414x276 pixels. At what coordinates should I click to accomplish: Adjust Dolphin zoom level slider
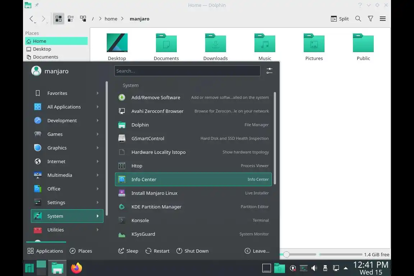coord(286,254)
